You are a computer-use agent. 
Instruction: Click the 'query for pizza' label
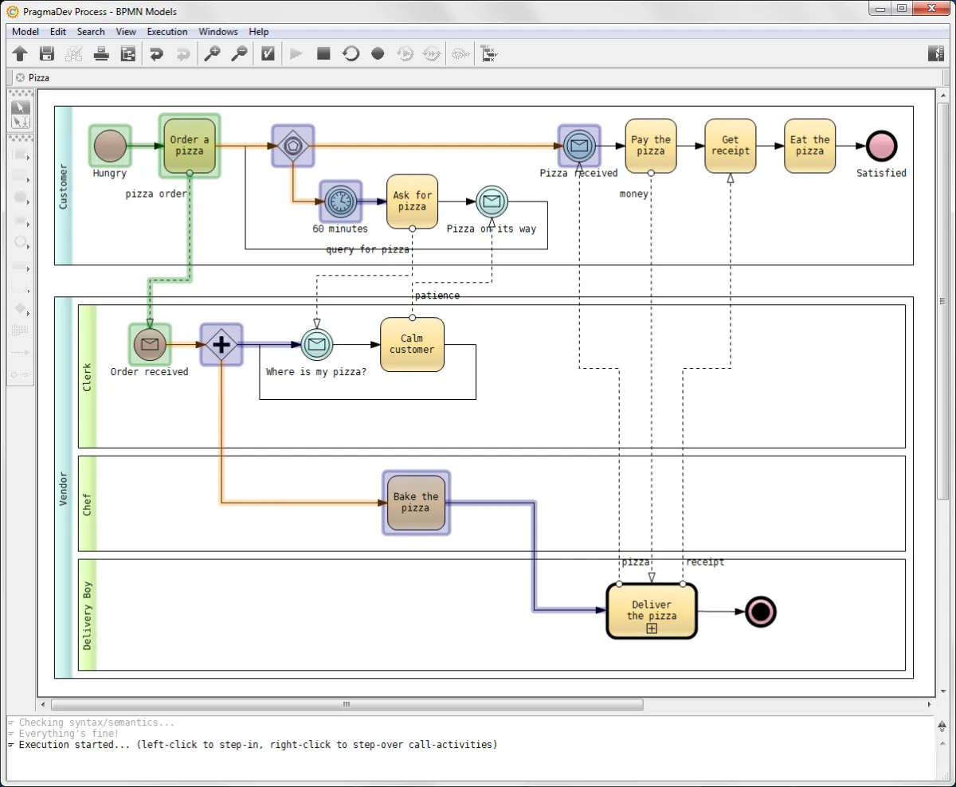[x=368, y=249]
